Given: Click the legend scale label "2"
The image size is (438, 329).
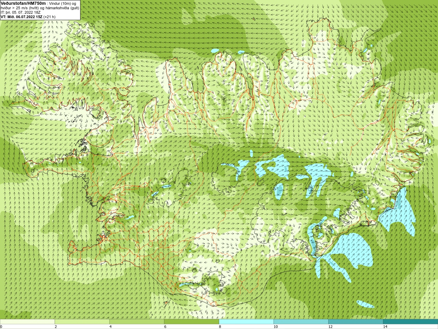Looking at the screenshot, I should 56,327.
